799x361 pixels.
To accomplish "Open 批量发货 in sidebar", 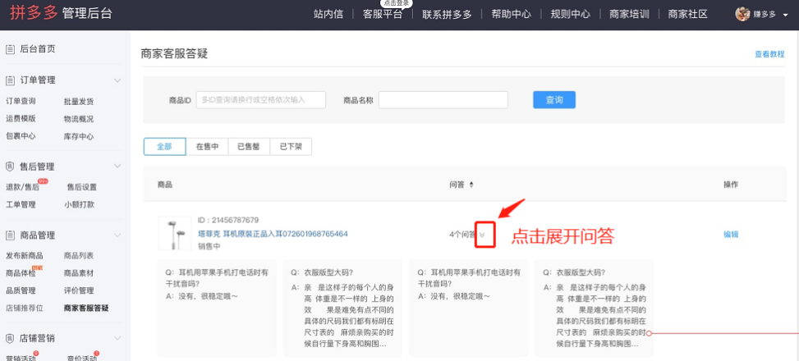I will [79, 101].
